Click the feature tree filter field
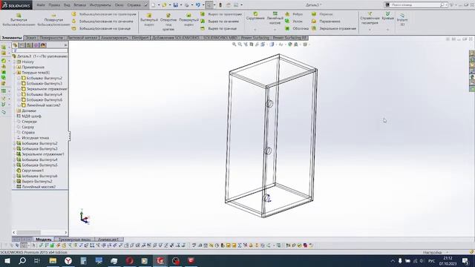475x267 pixels. (x=40, y=50)
